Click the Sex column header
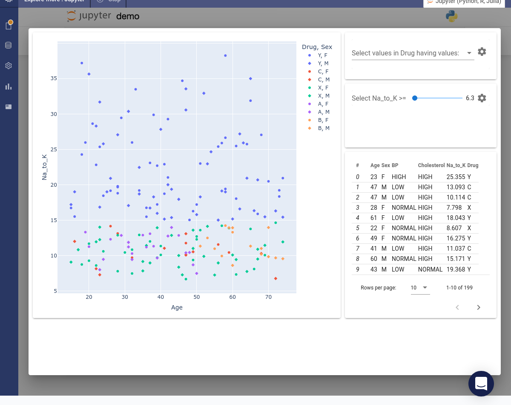 pos(385,165)
